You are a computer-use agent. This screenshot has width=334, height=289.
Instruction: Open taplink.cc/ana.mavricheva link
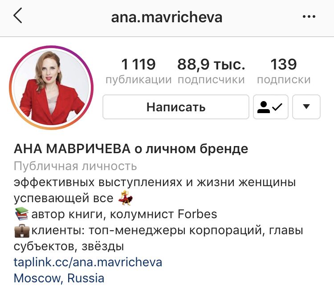88,262
